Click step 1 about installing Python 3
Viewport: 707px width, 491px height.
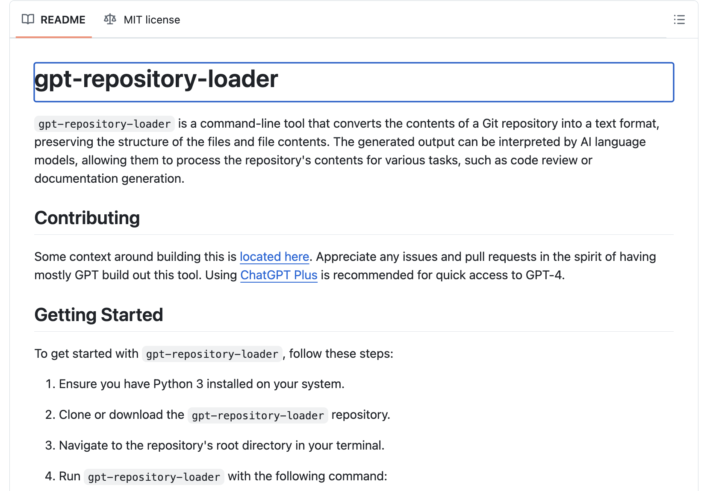[202, 384]
